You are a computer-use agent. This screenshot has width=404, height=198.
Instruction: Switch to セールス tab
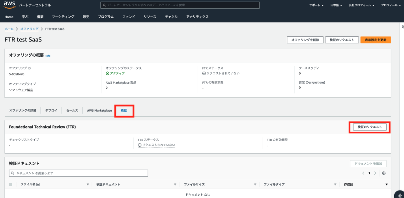coord(72,110)
